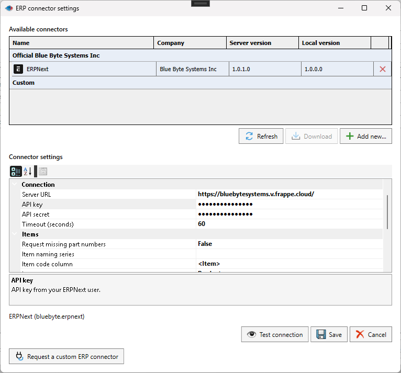
Task: Click the ERPNext connector logo icon
Action: click(18, 69)
